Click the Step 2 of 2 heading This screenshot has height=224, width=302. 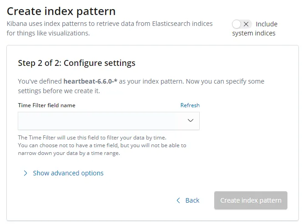coord(77,63)
